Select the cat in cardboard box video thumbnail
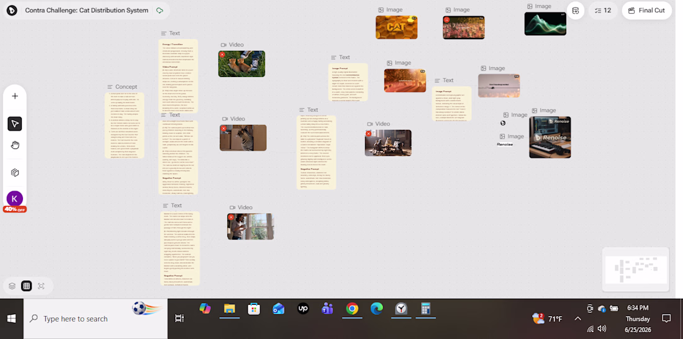 (x=243, y=138)
